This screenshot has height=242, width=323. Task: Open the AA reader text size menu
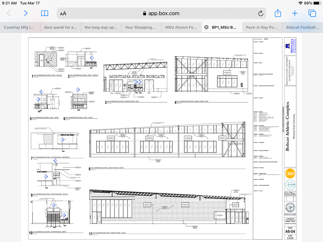tap(63, 14)
